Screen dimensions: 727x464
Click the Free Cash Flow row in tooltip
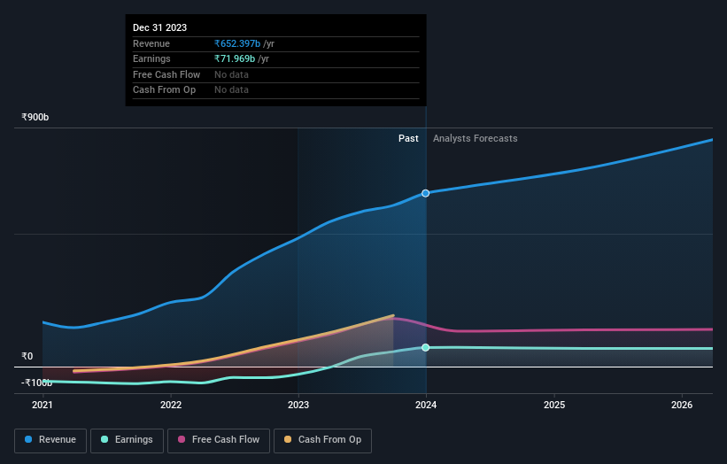point(276,74)
